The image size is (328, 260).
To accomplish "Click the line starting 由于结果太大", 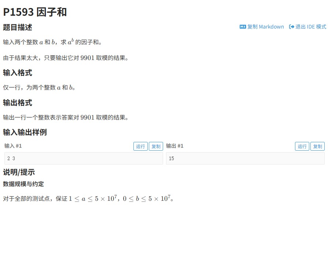I will [x=66, y=58].
